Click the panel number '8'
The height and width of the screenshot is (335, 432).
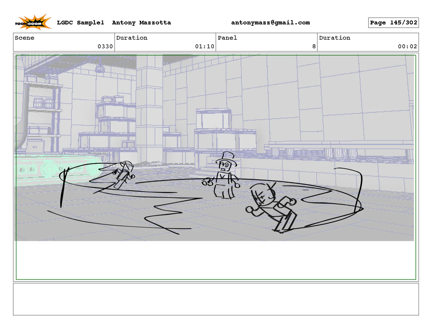point(314,46)
